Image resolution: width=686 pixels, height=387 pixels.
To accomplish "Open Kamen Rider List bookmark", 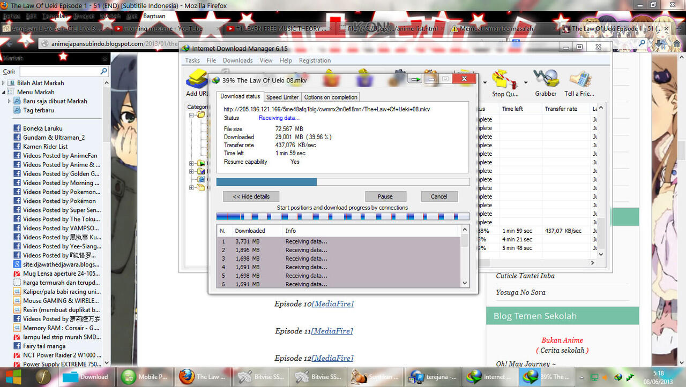I will (x=45, y=147).
